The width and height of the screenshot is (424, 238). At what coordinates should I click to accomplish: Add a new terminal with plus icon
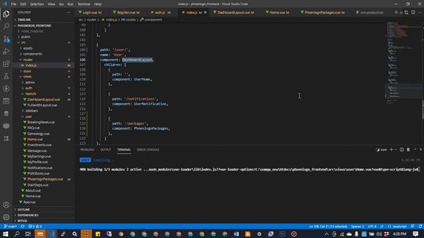[391, 149]
